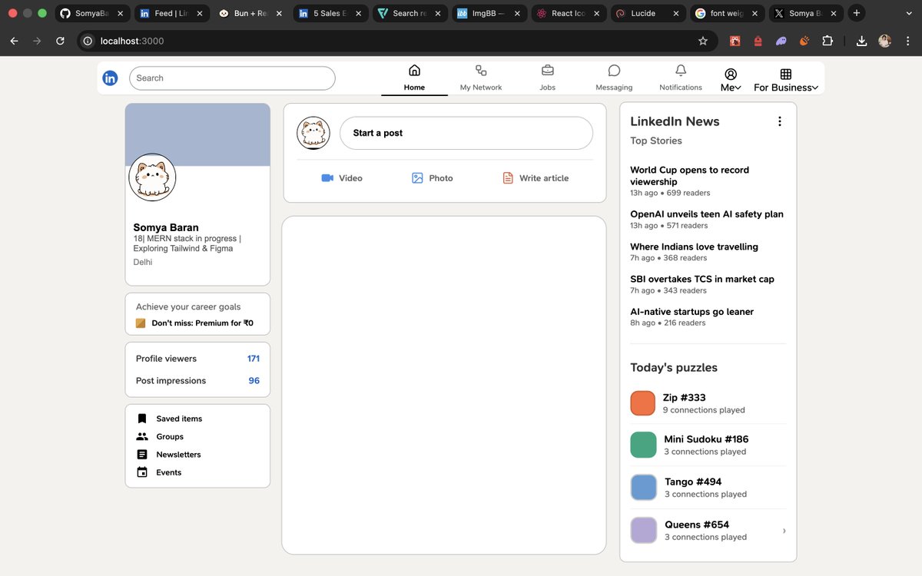Click the Newsletters icon
This screenshot has height=576, width=922.
142,455
